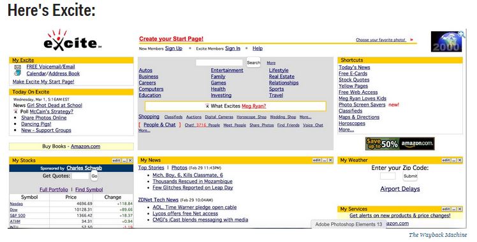
Task: Open Thousands Rescued in Mozambique story
Action: pos(193,181)
